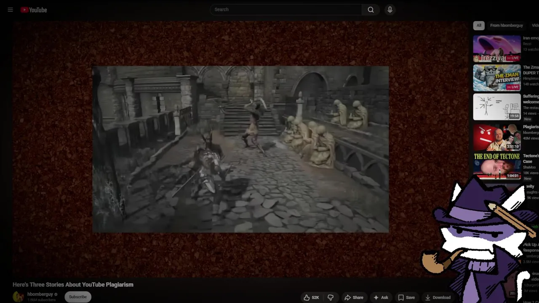Like the video (52K thumbs up)
539x303 pixels.
click(312, 298)
